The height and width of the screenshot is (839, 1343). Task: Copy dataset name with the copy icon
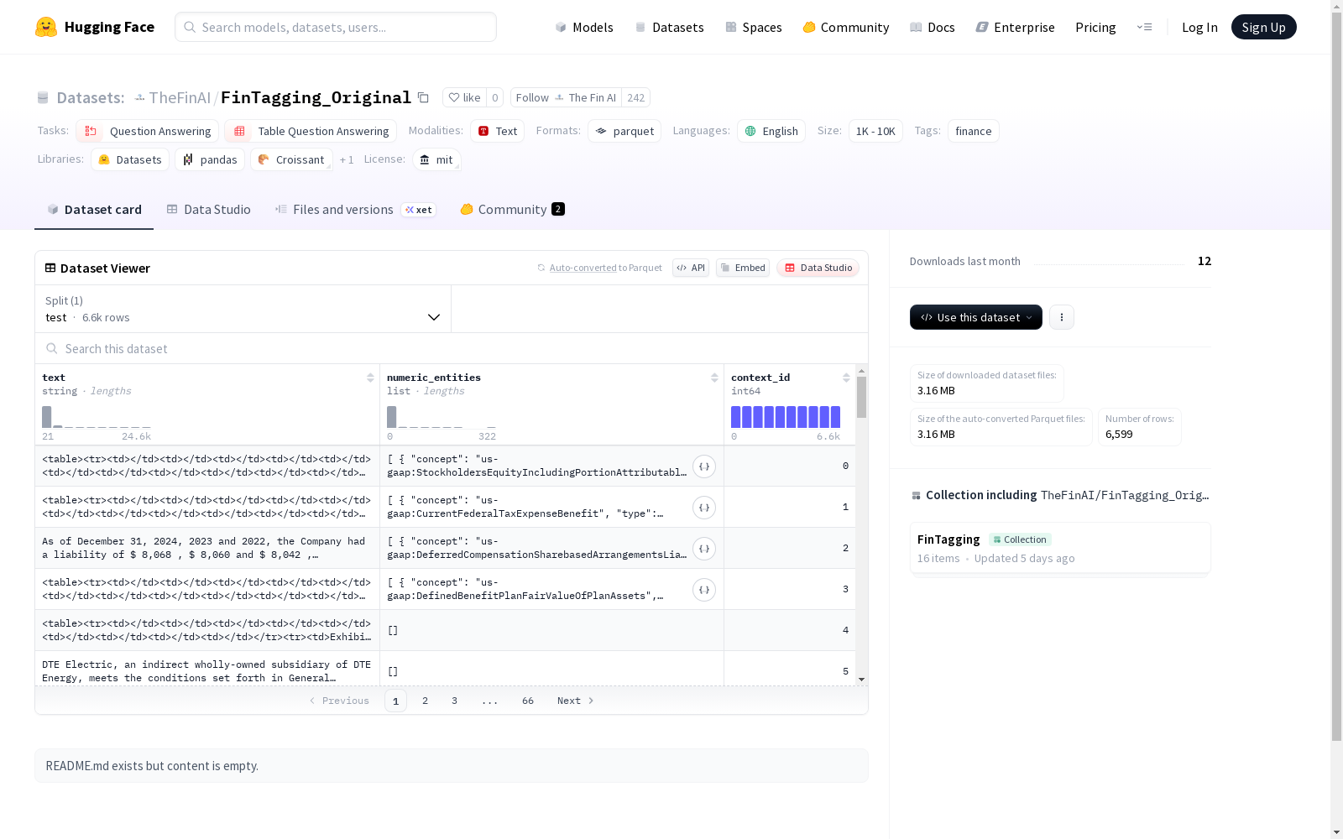point(424,98)
